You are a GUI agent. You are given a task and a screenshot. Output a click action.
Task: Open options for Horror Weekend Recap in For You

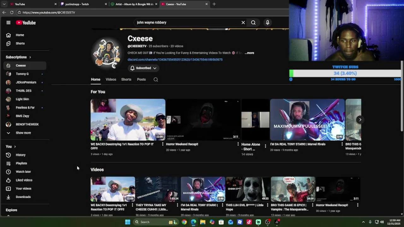coord(238,144)
